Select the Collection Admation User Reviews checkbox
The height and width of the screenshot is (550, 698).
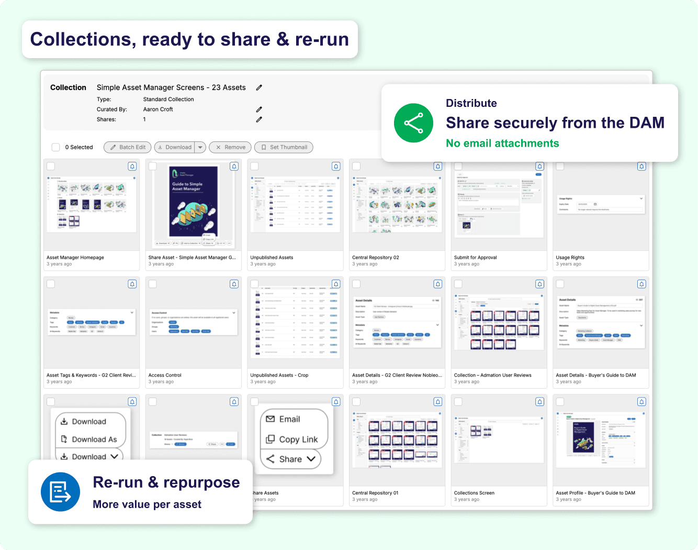[x=458, y=284]
